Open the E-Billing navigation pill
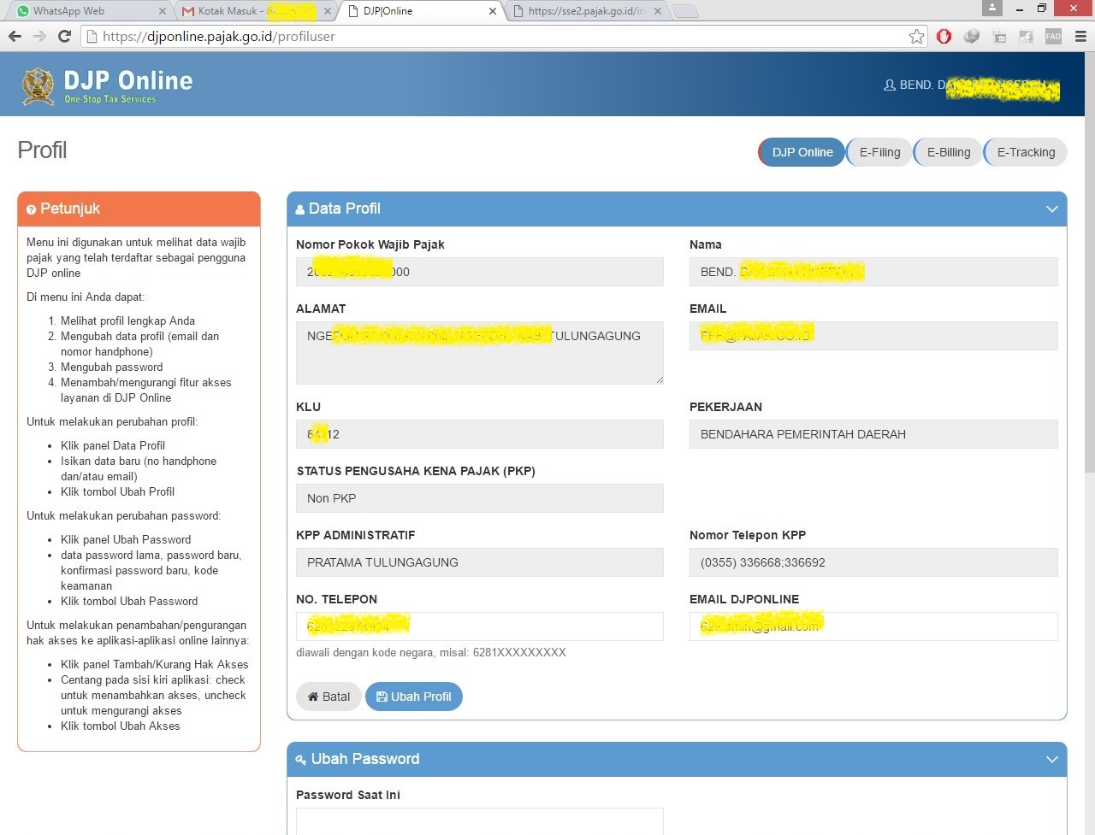 pyautogui.click(x=948, y=152)
